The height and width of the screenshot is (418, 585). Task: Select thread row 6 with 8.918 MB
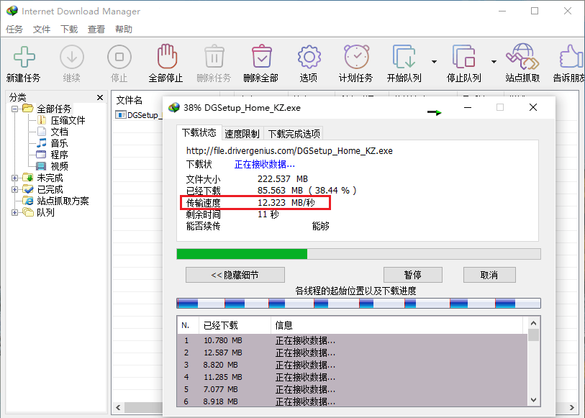click(353, 401)
